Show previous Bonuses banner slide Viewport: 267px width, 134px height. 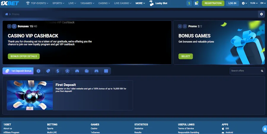tap(9, 26)
